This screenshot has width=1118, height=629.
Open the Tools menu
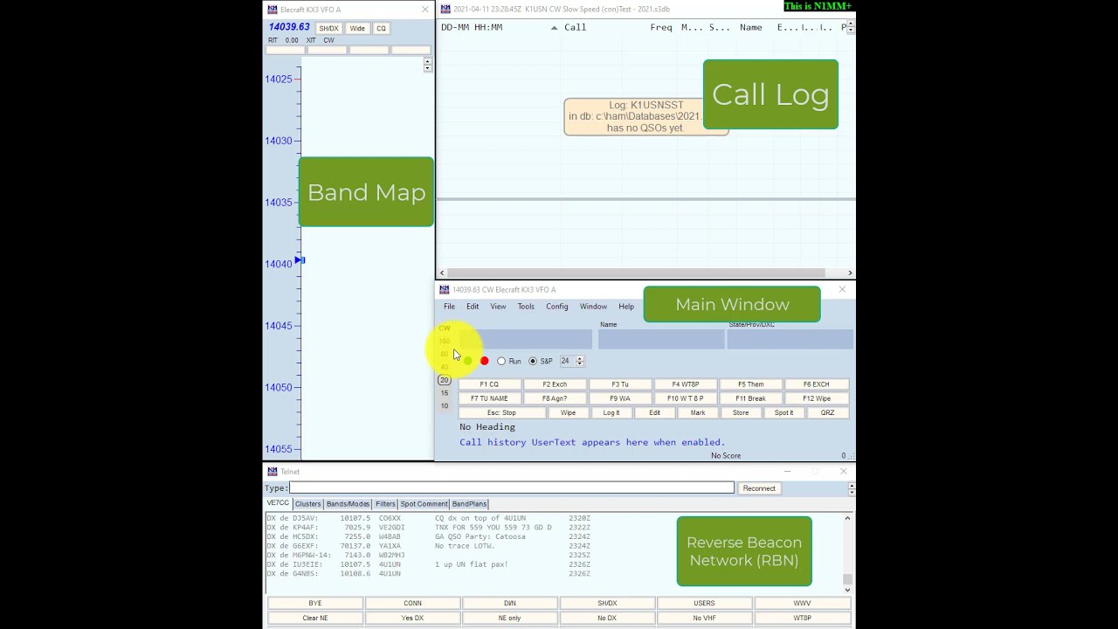[526, 307]
